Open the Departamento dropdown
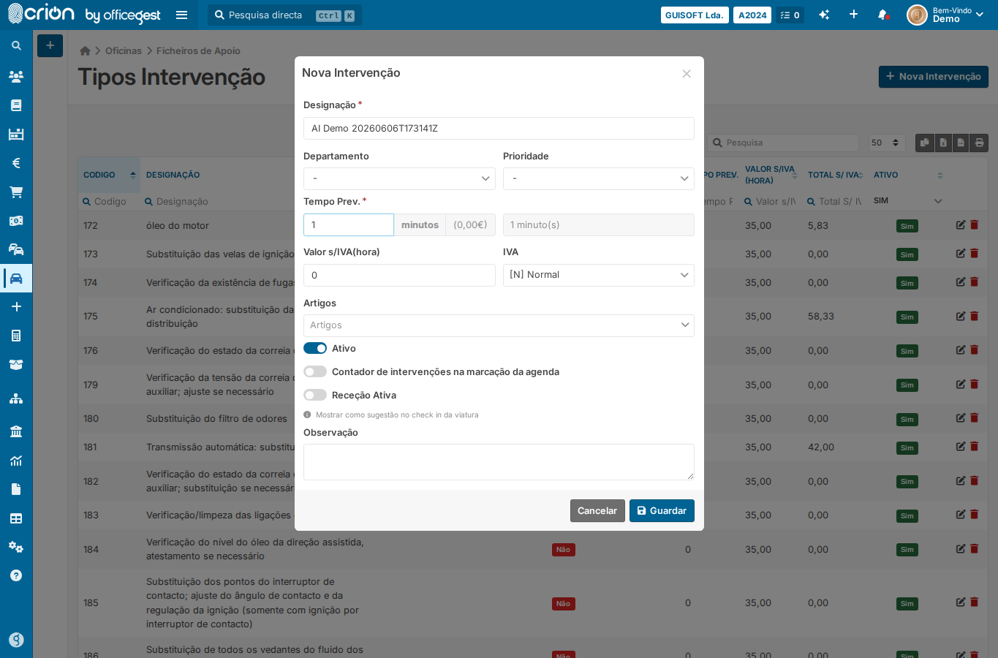The height and width of the screenshot is (658, 998). pyautogui.click(x=399, y=178)
